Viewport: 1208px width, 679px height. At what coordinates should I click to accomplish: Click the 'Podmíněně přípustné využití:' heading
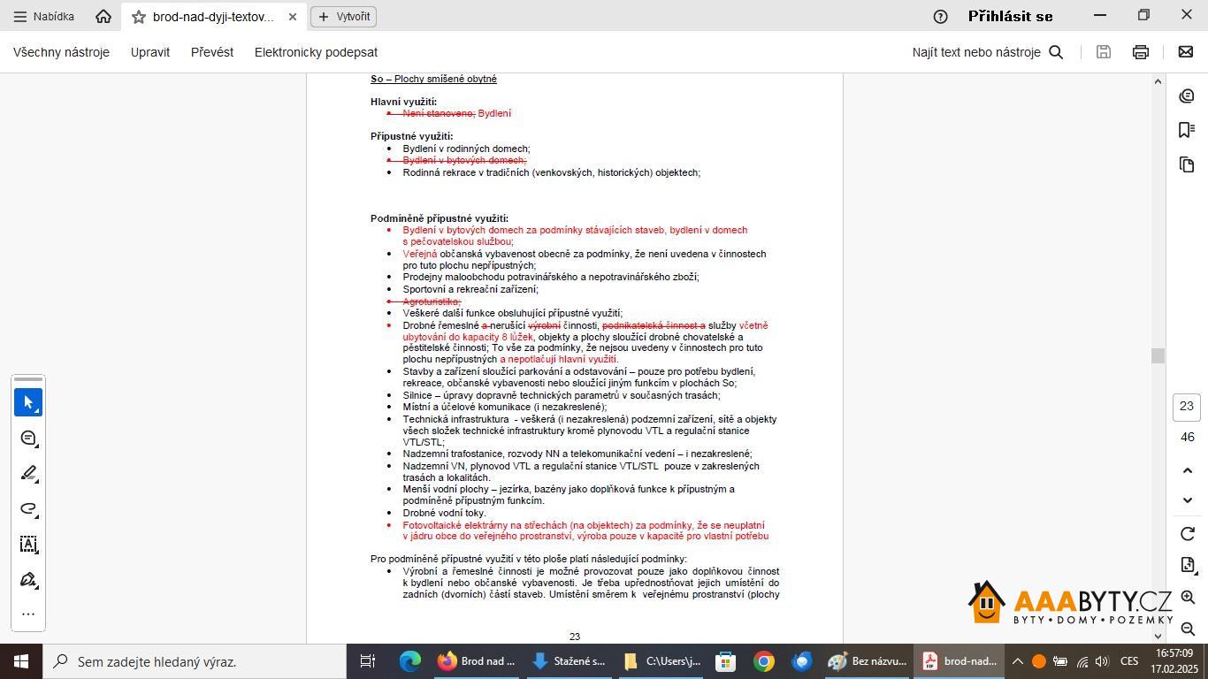pyautogui.click(x=440, y=218)
